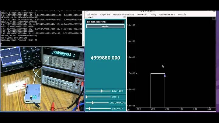
Task: Click the terminal window scrollbar
Action: 83,43
